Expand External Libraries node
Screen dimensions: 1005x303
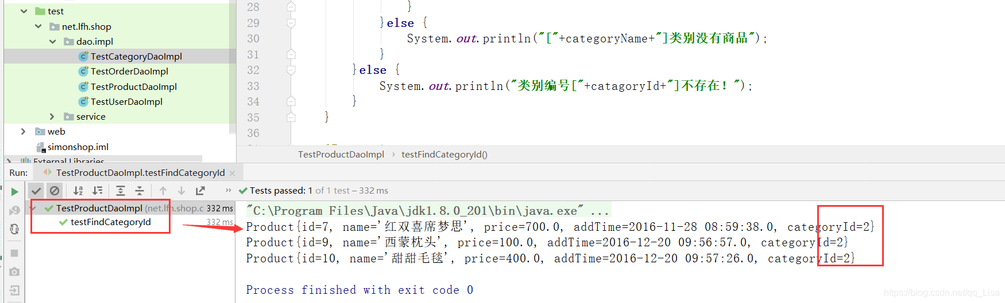(9, 161)
